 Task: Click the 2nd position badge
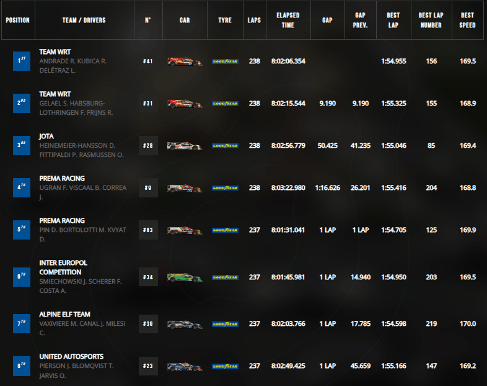pyautogui.click(x=22, y=103)
